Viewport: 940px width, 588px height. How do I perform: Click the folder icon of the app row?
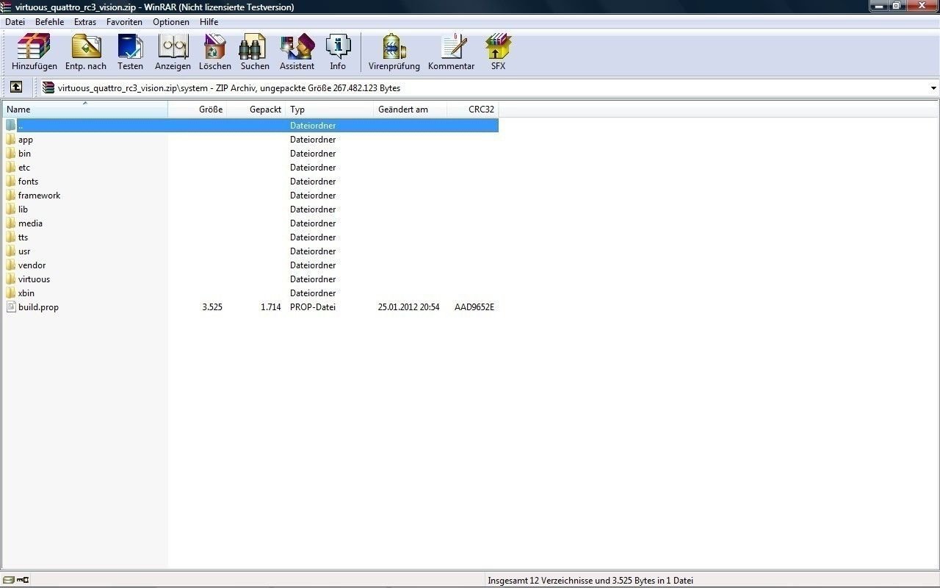tap(11, 139)
